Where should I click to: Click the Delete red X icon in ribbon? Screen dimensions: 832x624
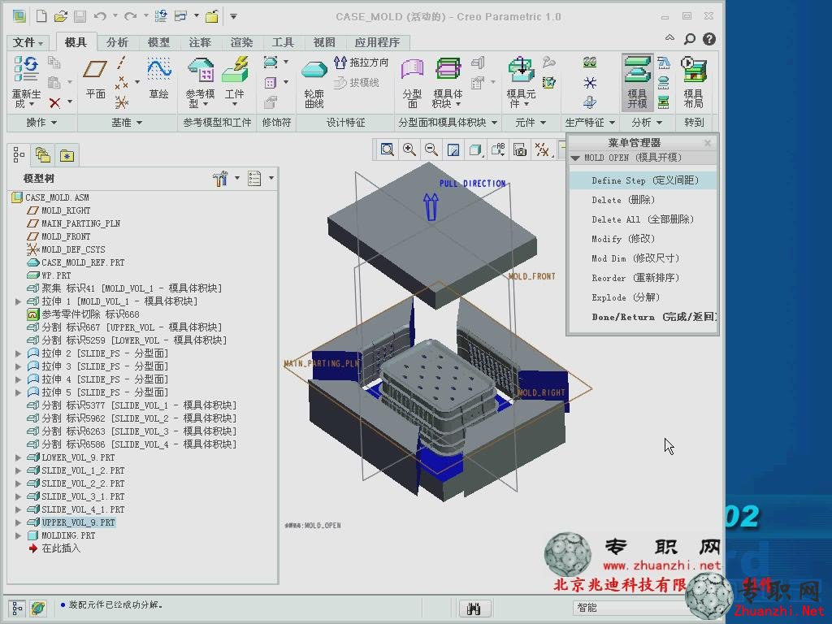(x=54, y=102)
